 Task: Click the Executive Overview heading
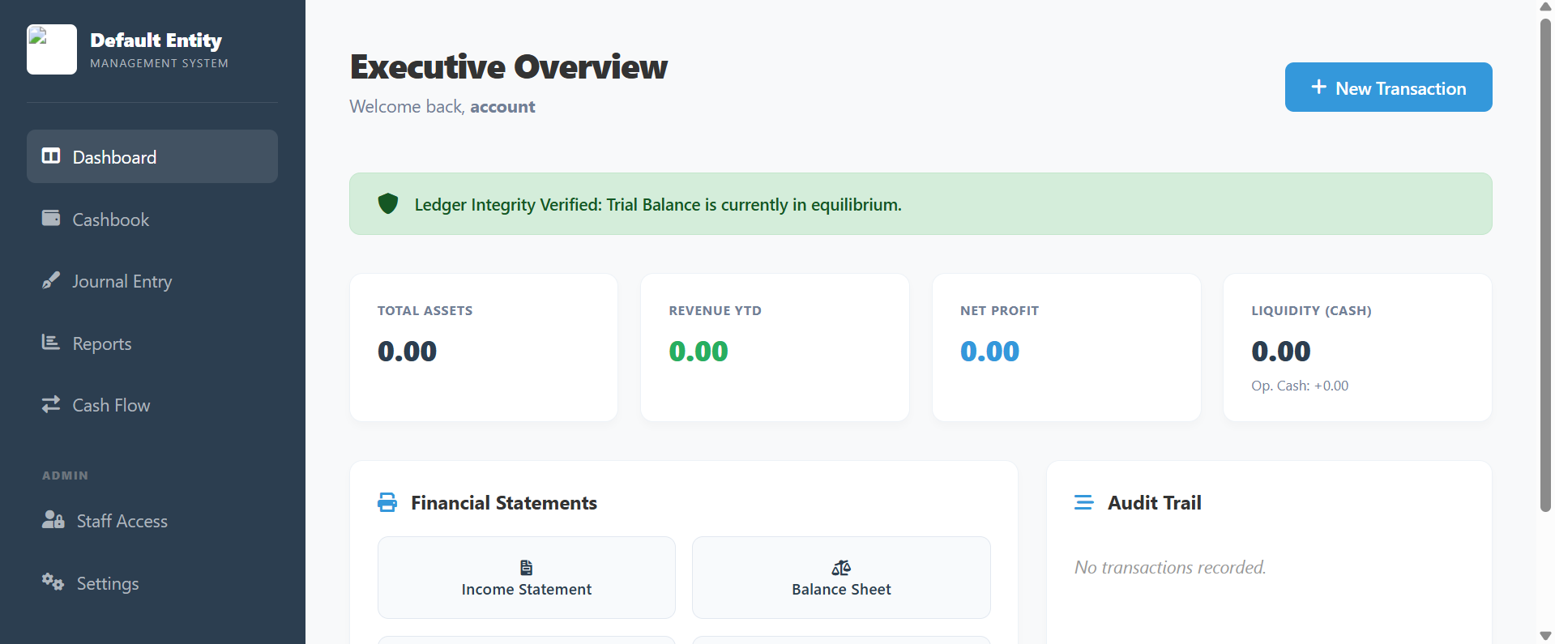(509, 66)
